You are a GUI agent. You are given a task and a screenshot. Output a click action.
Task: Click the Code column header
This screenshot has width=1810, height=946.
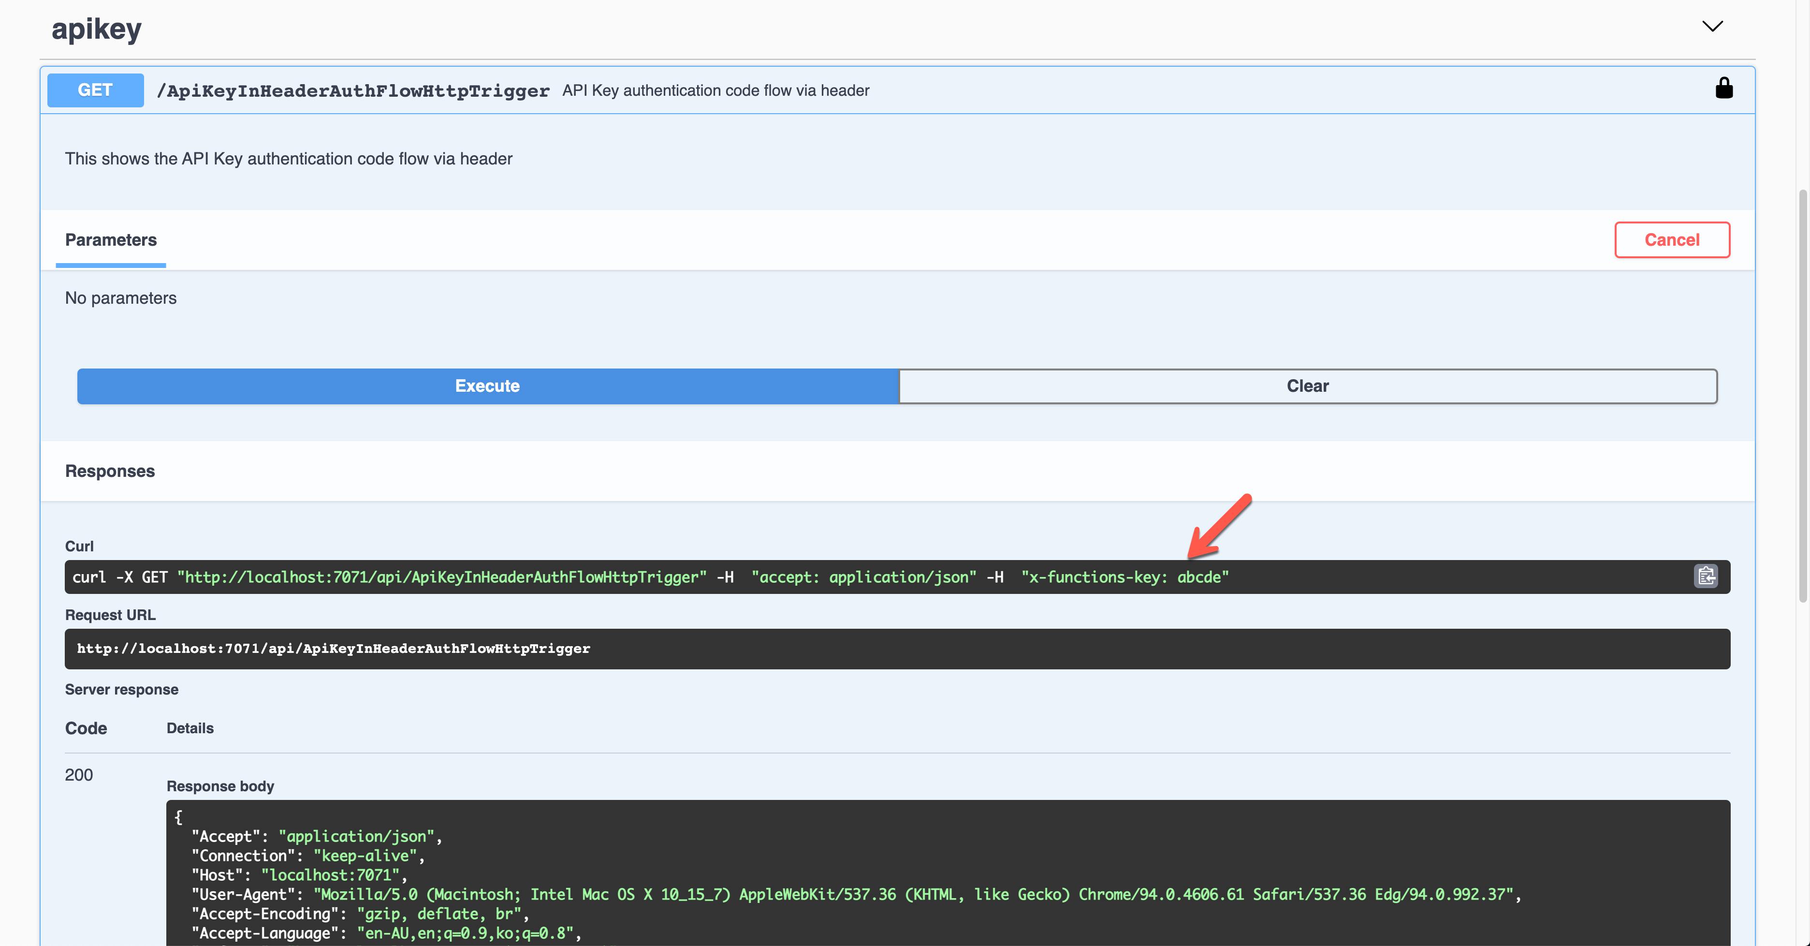click(x=86, y=728)
